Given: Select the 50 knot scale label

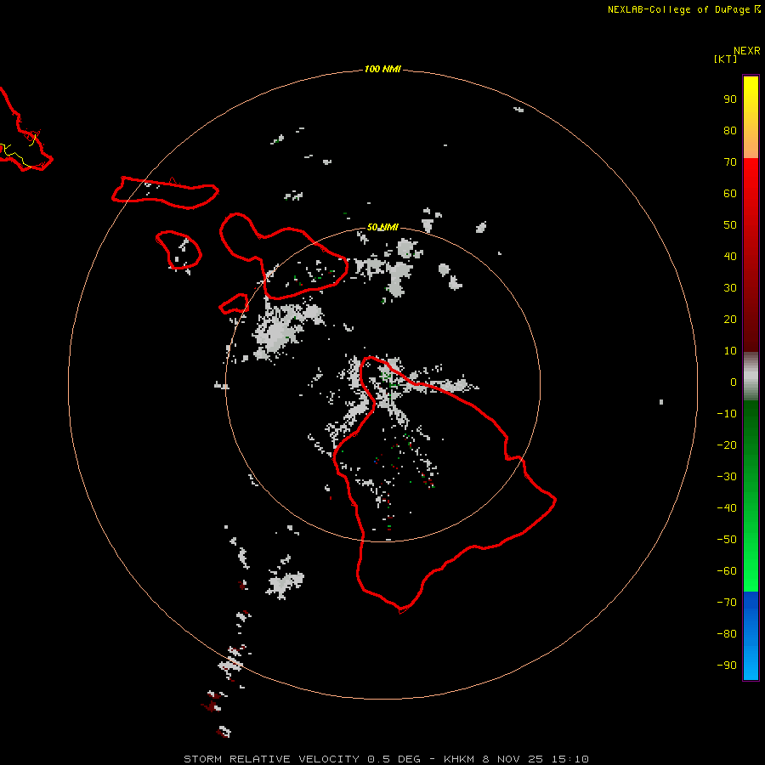Looking at the screenshot, I should tap(730, 225).
